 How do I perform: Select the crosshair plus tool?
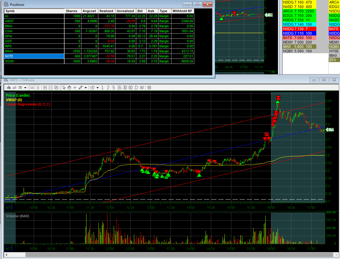coord(75,88)
